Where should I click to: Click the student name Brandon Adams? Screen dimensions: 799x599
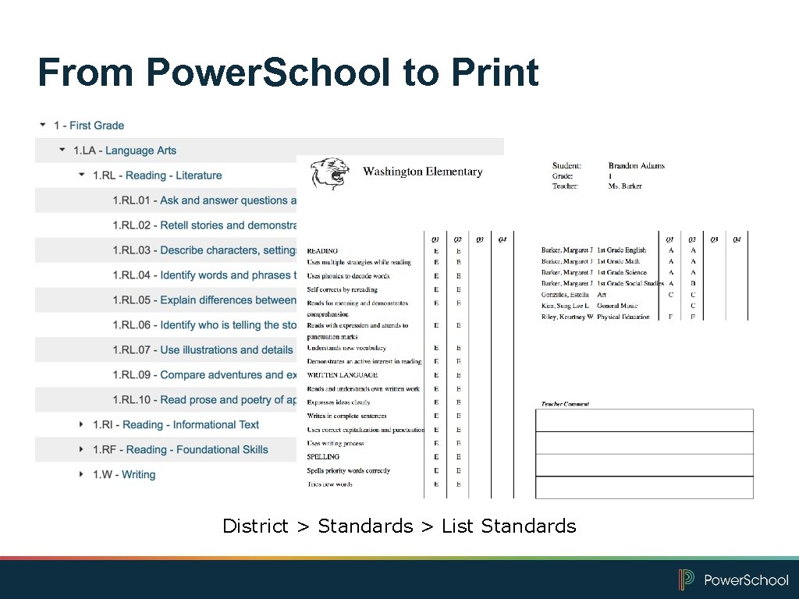(636, 165)
